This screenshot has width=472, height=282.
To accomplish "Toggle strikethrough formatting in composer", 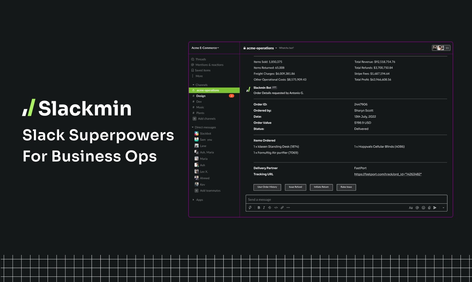I will (269, 208).
